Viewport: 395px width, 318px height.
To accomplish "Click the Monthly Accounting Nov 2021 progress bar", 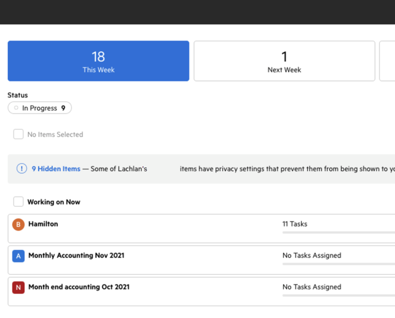I will click(x=337, y=264).
